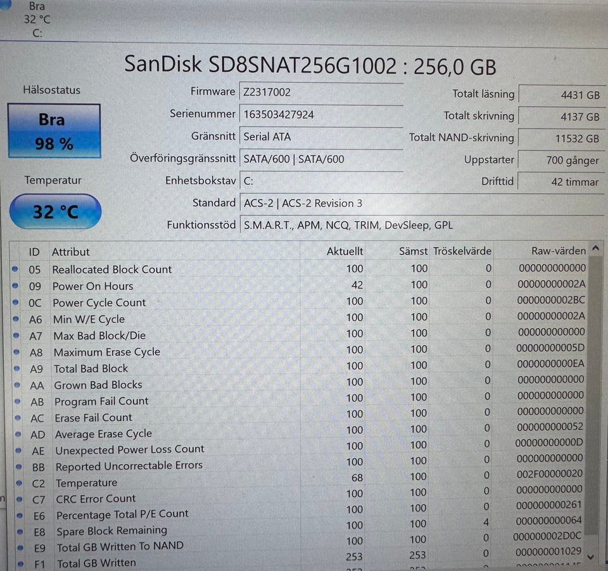Click status dot of Temperature attribute
The width and height of the screenshot is (608, 571).
pyautogui.click(x=20, y=483)
